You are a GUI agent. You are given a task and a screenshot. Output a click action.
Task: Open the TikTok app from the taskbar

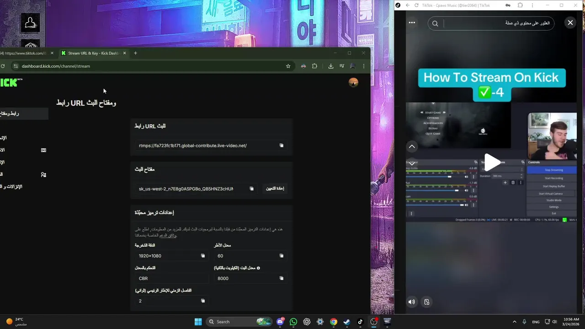click(360, 322)
